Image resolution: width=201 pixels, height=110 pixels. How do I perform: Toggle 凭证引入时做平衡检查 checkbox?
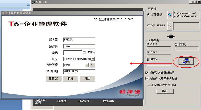[x=147, y=78]
